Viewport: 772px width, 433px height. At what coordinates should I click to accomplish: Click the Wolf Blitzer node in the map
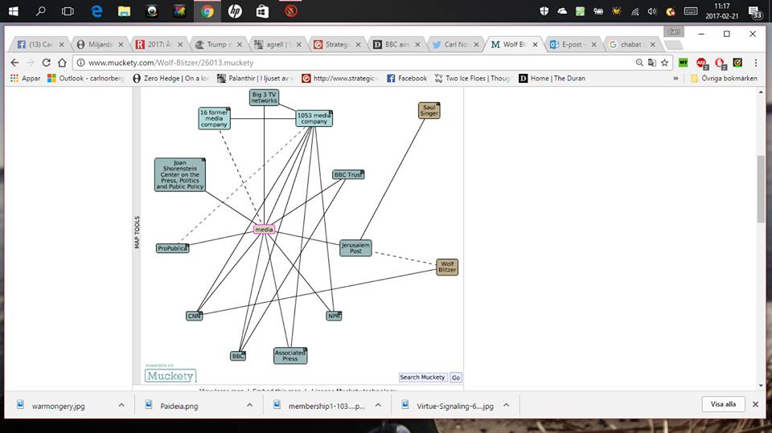tap(447, 267)
